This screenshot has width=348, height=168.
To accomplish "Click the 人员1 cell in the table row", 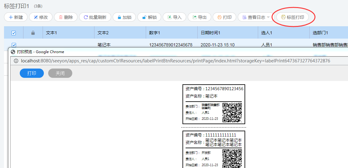I will [266, 45].
